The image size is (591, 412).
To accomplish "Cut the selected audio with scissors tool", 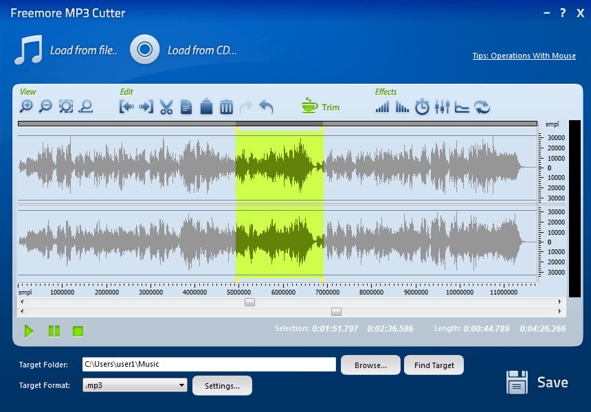I will click(166, 106).
